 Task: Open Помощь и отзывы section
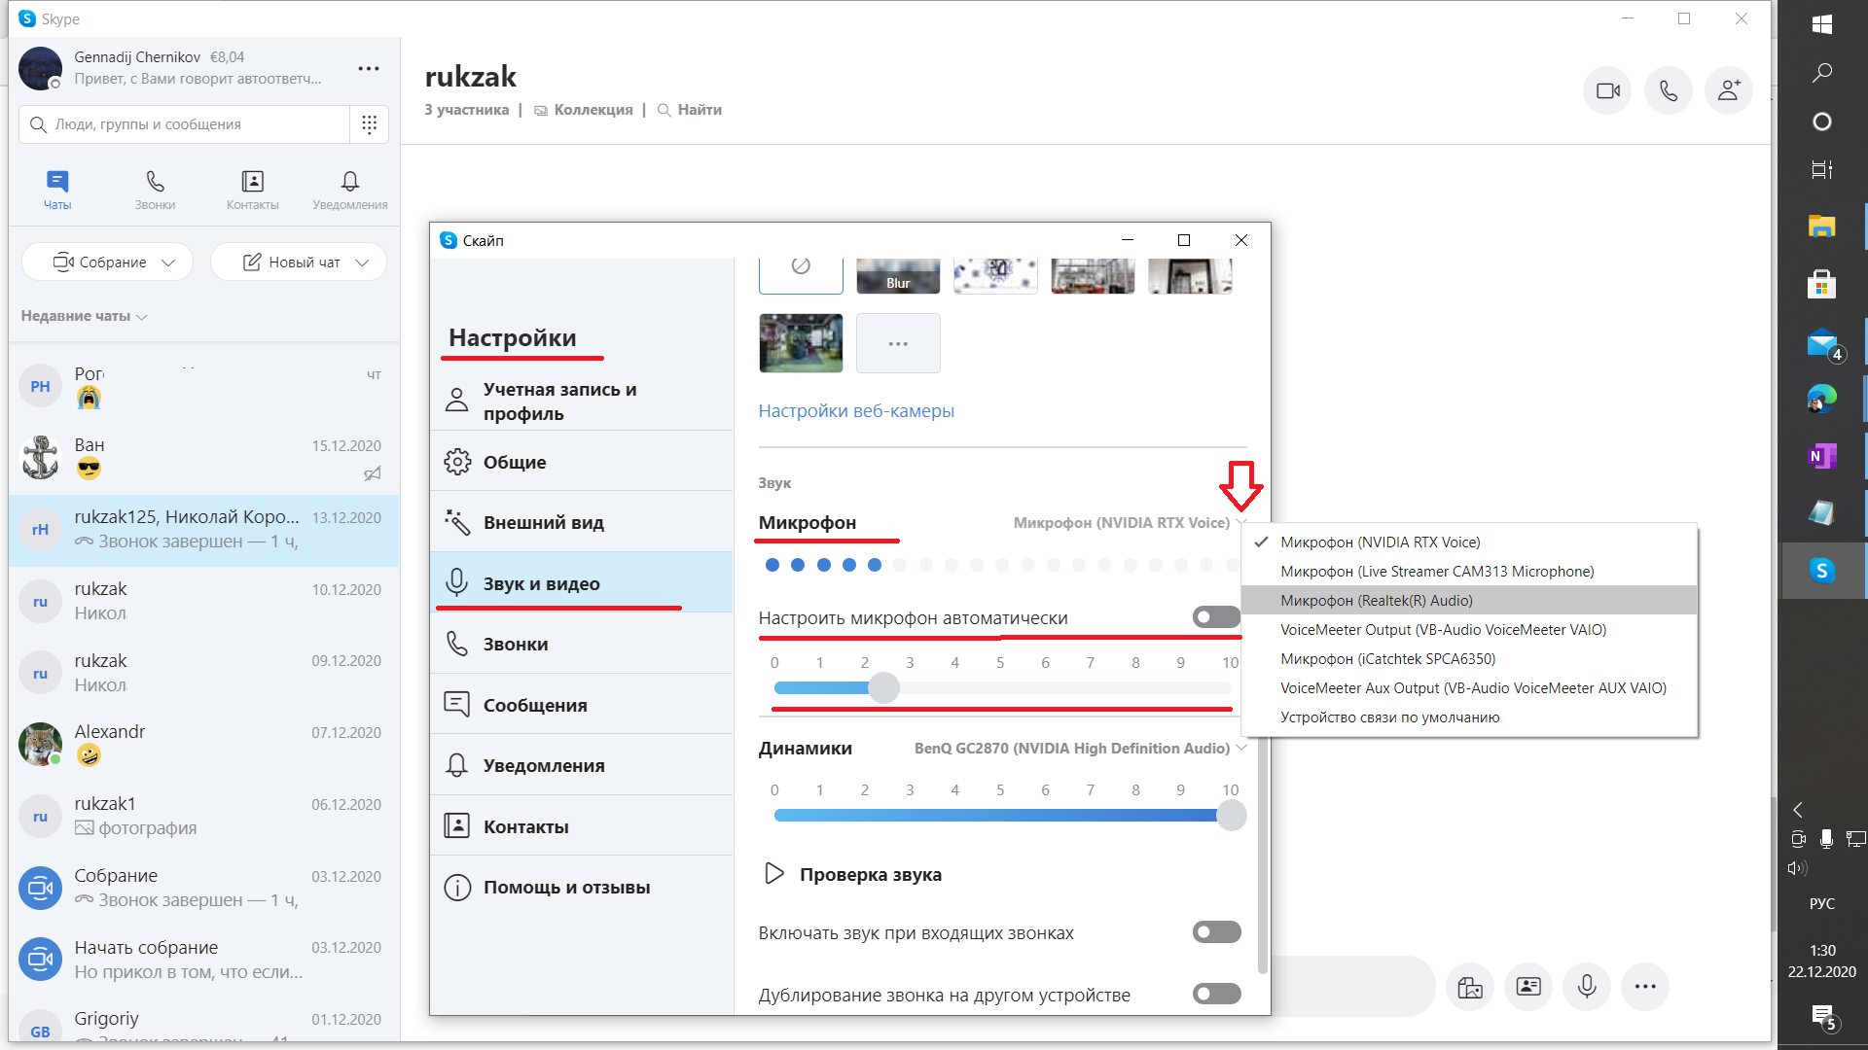(x=582, y=887)
